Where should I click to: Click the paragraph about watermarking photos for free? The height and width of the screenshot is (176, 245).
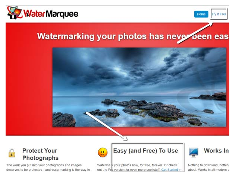point(139,167)
